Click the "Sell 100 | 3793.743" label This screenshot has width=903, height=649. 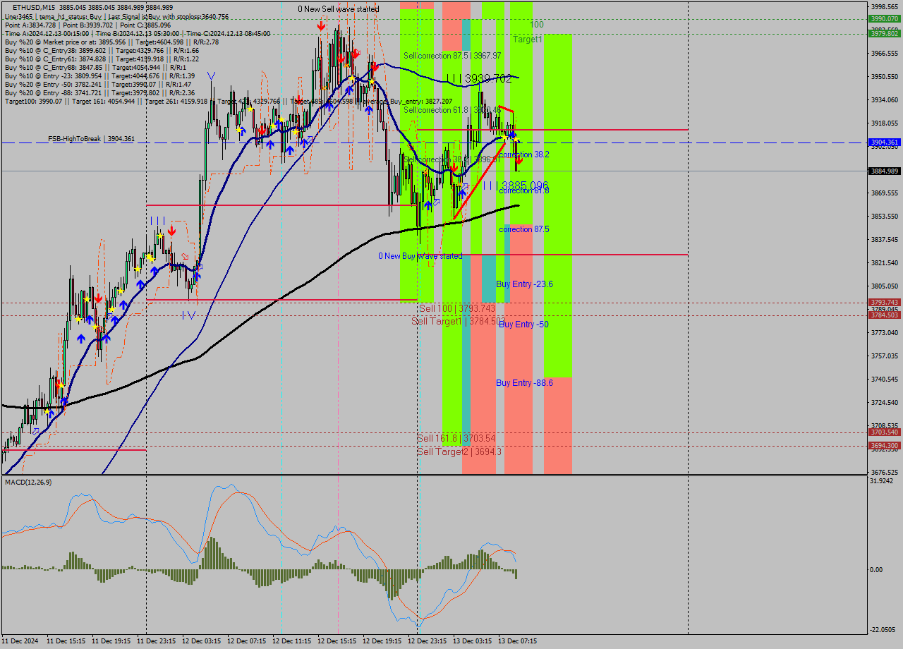456,308
